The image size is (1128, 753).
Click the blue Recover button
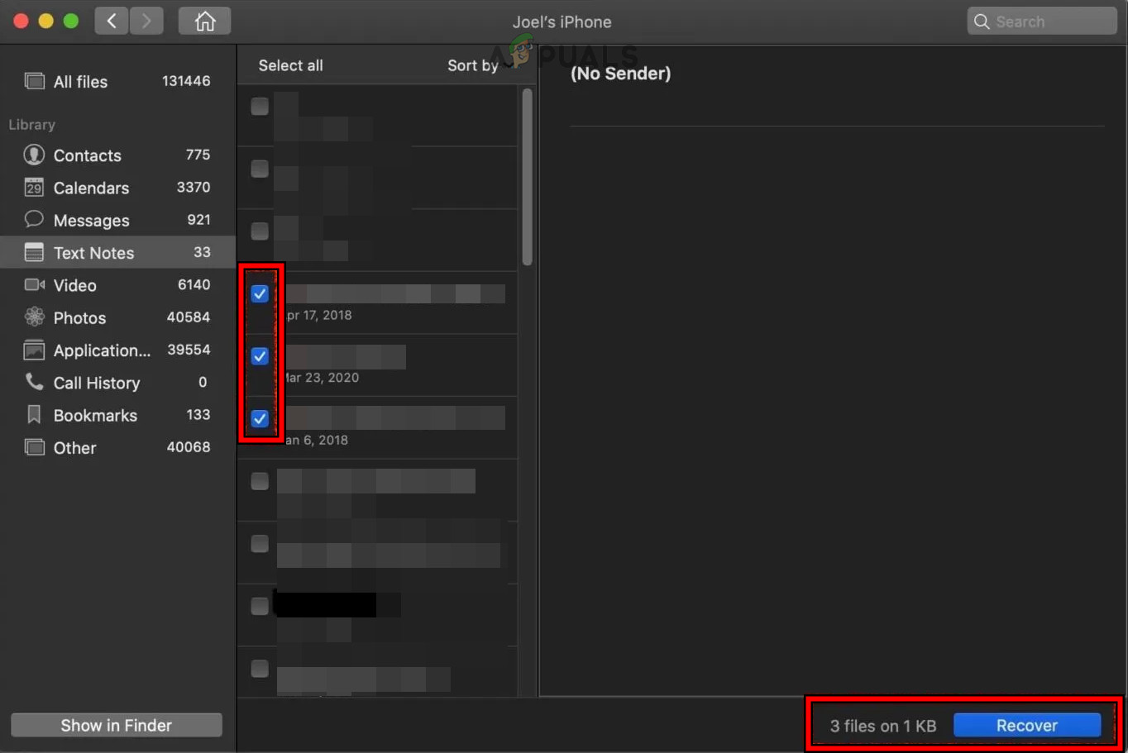click(x=1027, y=725)
